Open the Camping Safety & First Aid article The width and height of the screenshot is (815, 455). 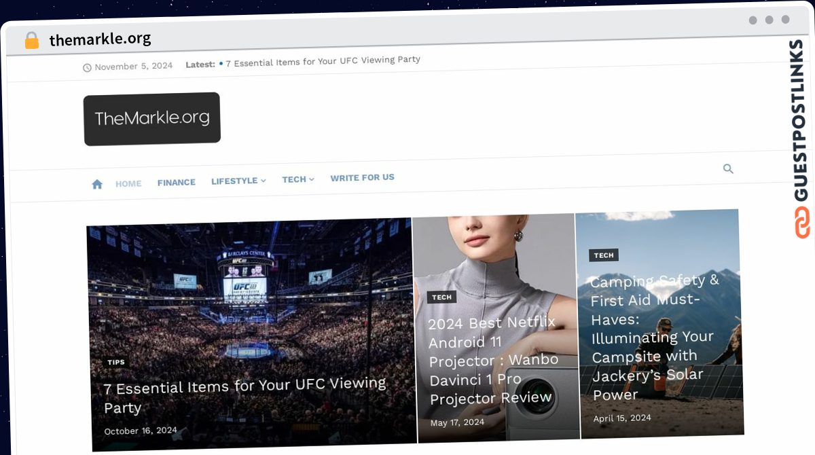pos(655,338)
